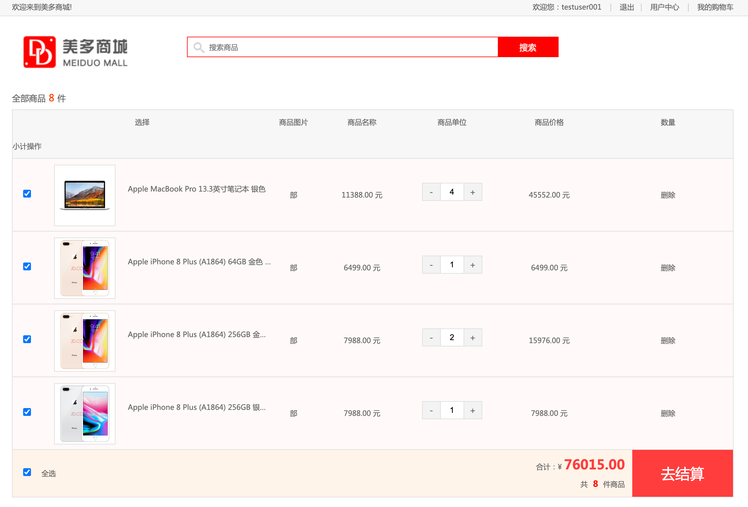The width and height of the screenshot is (748, 507).
Task: Click Apple iPhone 8 Plus 64GB 金色 name
Action: 199,262
